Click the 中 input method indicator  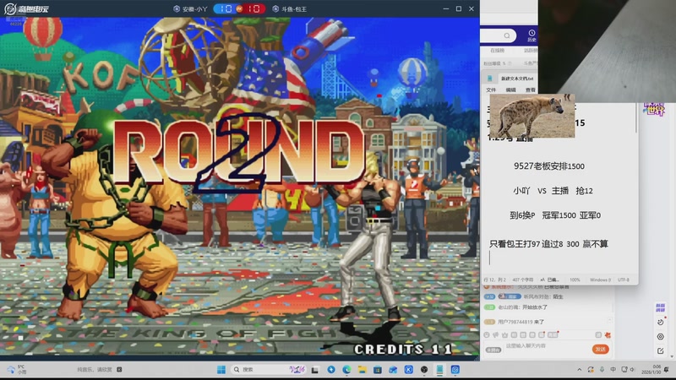(x=613, y=370)
